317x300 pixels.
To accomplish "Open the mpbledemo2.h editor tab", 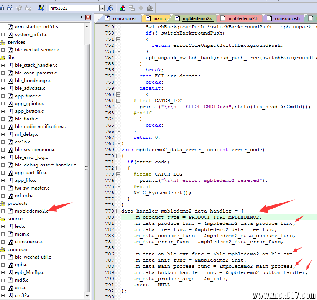I will (240, 18).
